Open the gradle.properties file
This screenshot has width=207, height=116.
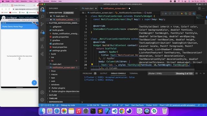pos(60,37)
